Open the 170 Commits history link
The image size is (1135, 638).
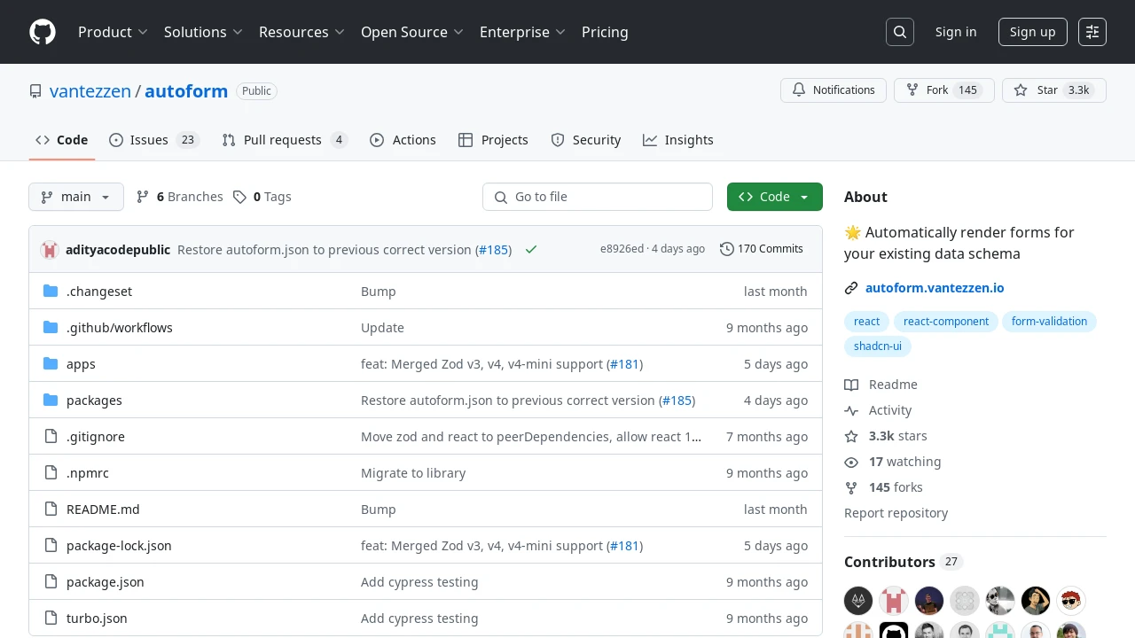(762, 249)
